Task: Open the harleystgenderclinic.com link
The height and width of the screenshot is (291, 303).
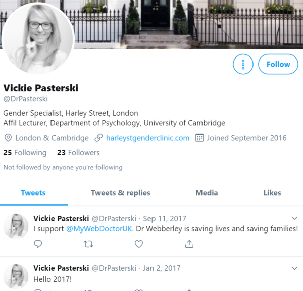Action: pos(147,138)
